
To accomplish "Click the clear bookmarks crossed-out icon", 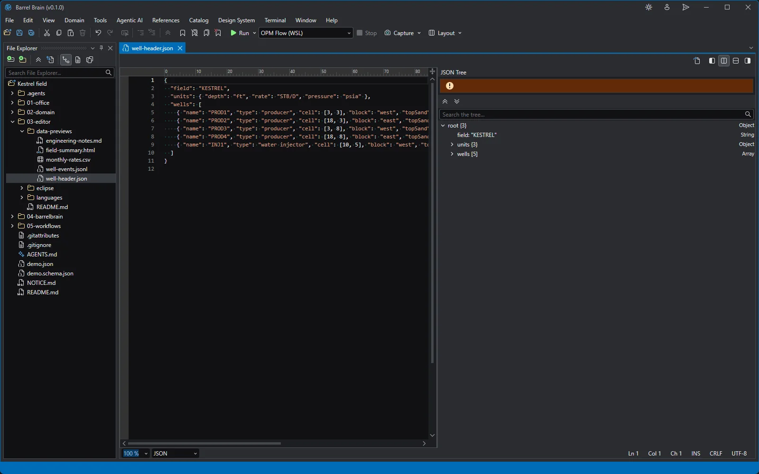I will (194, 33).
